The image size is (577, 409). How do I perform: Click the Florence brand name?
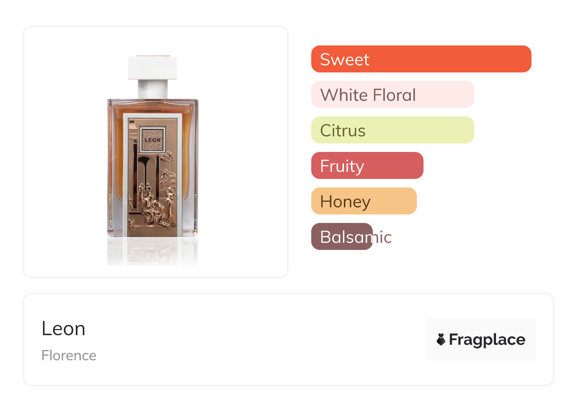click(x=69, y=356)
